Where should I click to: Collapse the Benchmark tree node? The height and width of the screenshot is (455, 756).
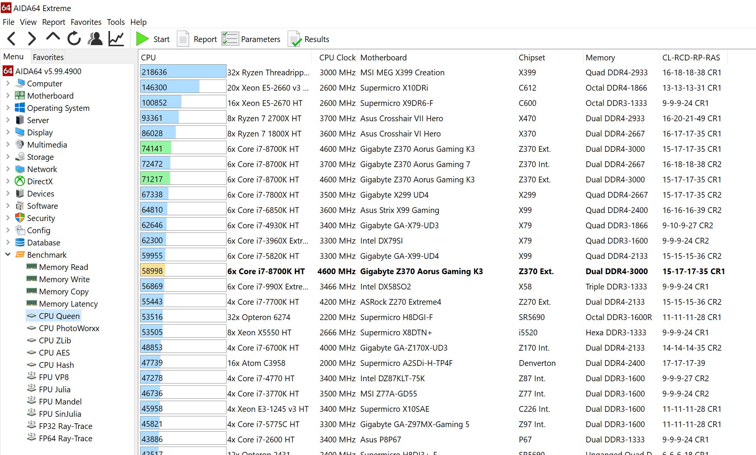coord(8,254)
